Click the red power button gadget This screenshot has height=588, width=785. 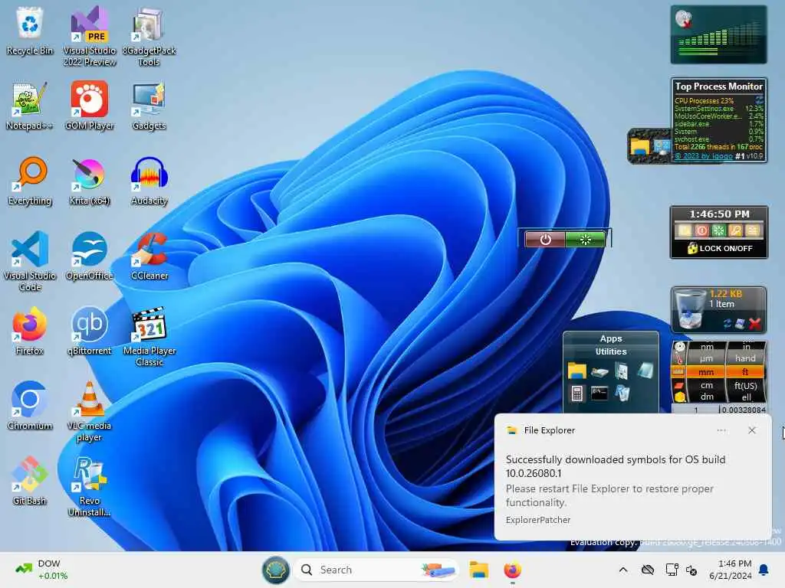[545, 240]
